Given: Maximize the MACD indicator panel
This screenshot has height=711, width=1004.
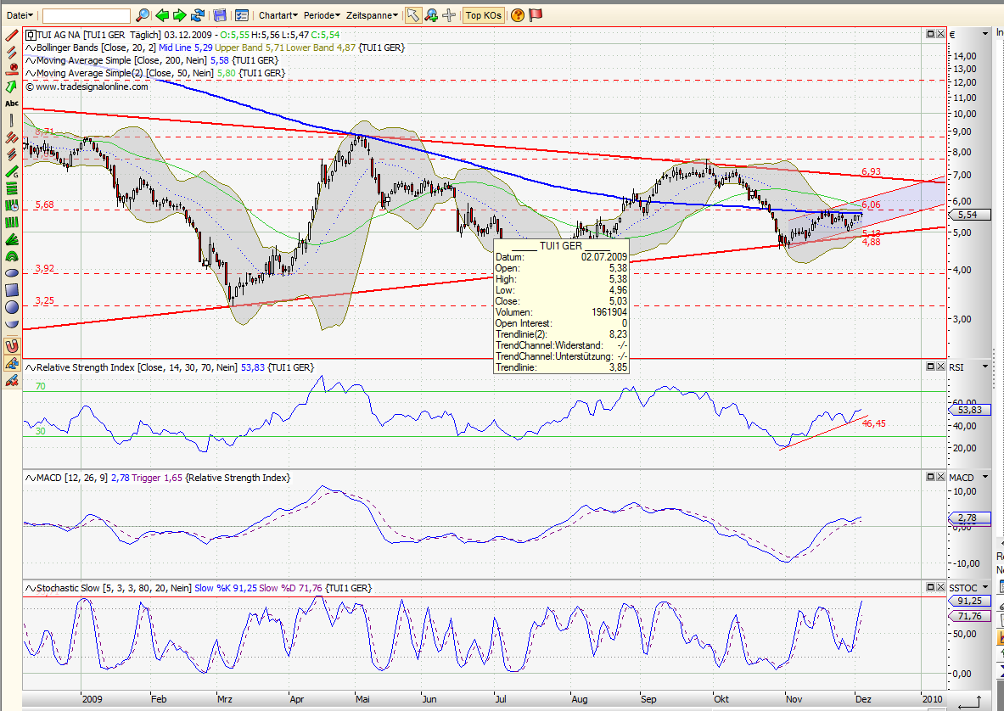Looking at the screenshot, I should 930,477.
